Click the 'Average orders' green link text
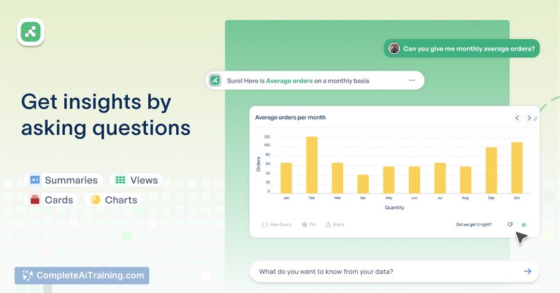 (290, 81)
